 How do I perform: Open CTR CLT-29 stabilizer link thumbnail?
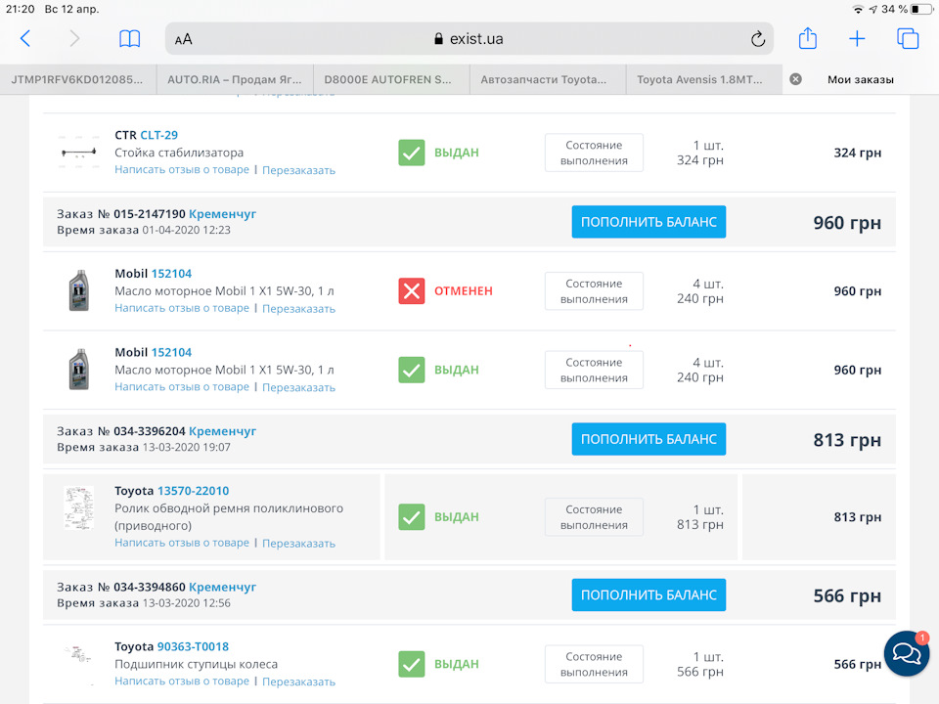tap(79, 153)
